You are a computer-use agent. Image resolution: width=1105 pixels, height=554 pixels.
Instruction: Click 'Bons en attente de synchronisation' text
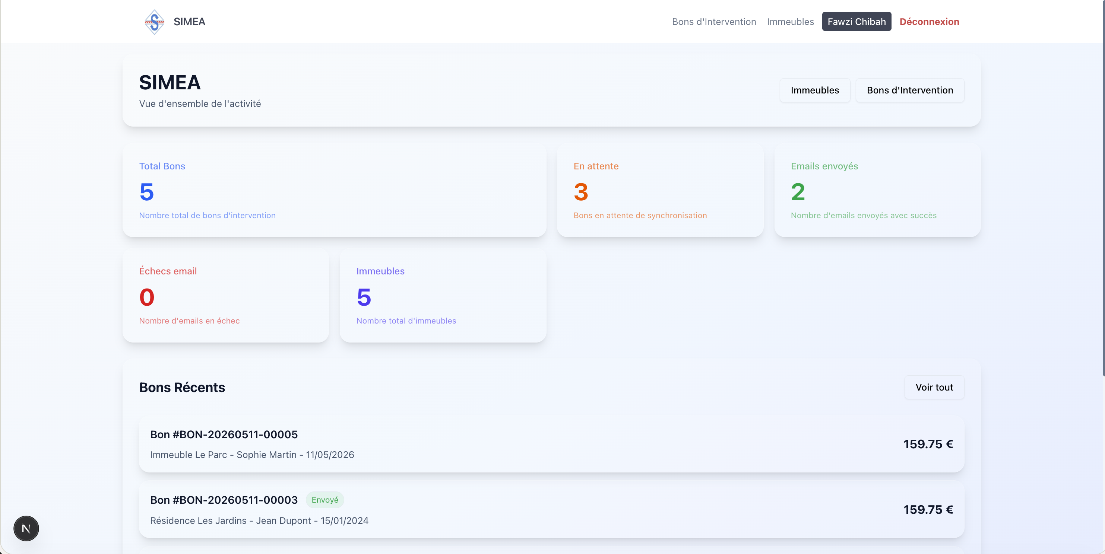640,215
